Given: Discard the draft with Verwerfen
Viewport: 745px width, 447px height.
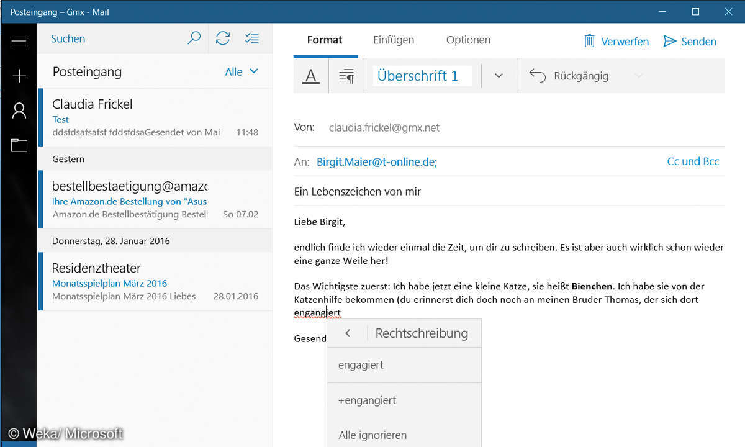Looking at the screenshot, I should [616, 42].
